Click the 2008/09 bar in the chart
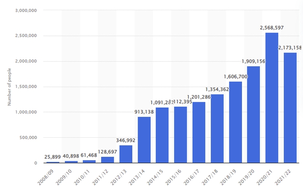The image size is (303, 187). pos(53,162)
